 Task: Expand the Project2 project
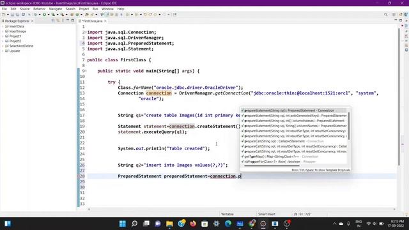click(x=3, y=41)
